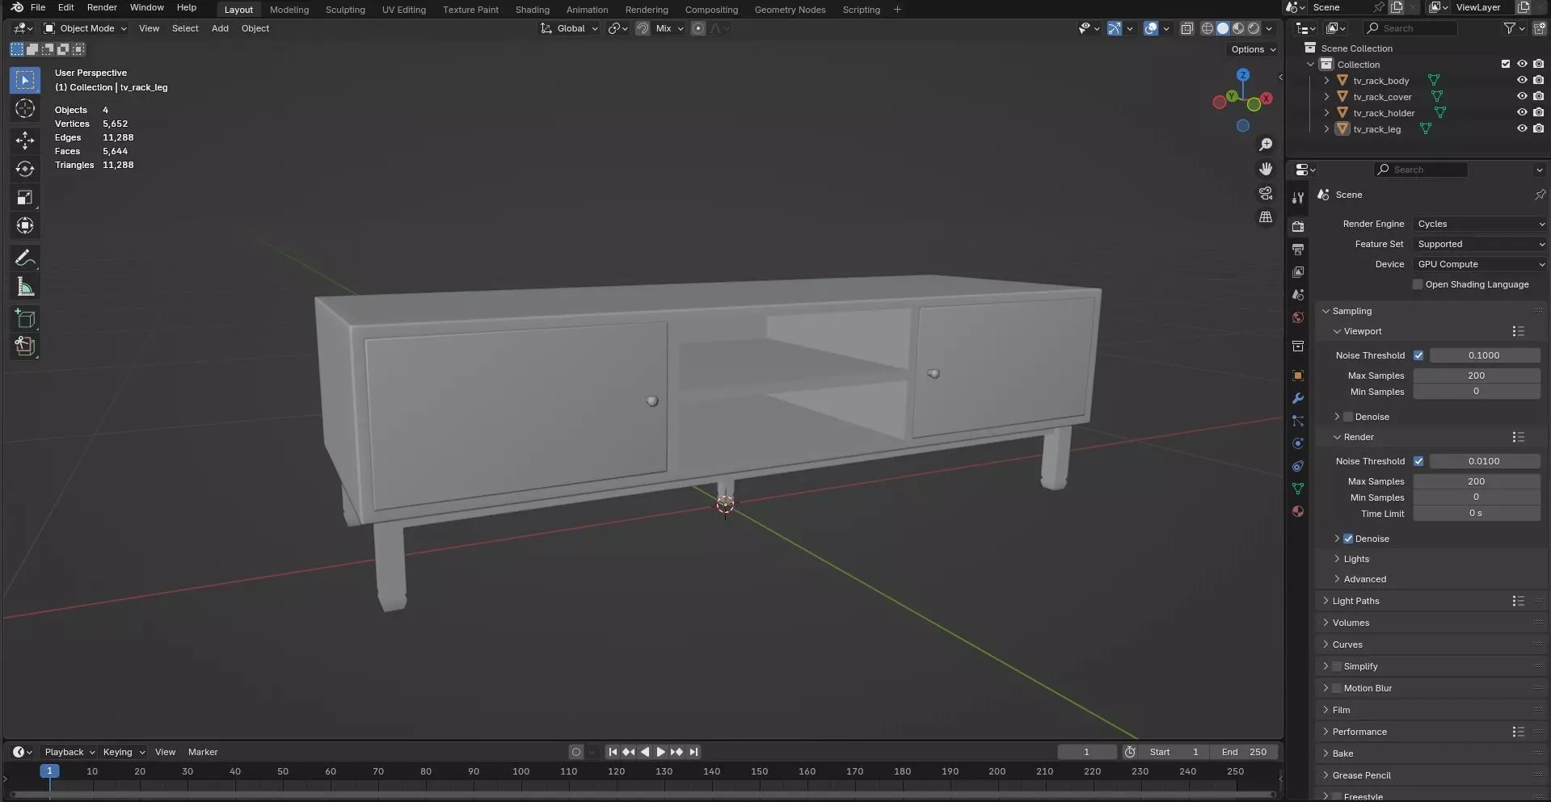The image size is (1551, 802).
Task: Collapse the Sampling panel
Action: pos(1351,311)
